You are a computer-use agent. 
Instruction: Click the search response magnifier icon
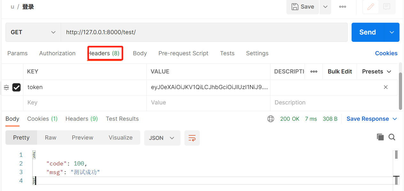392,137
